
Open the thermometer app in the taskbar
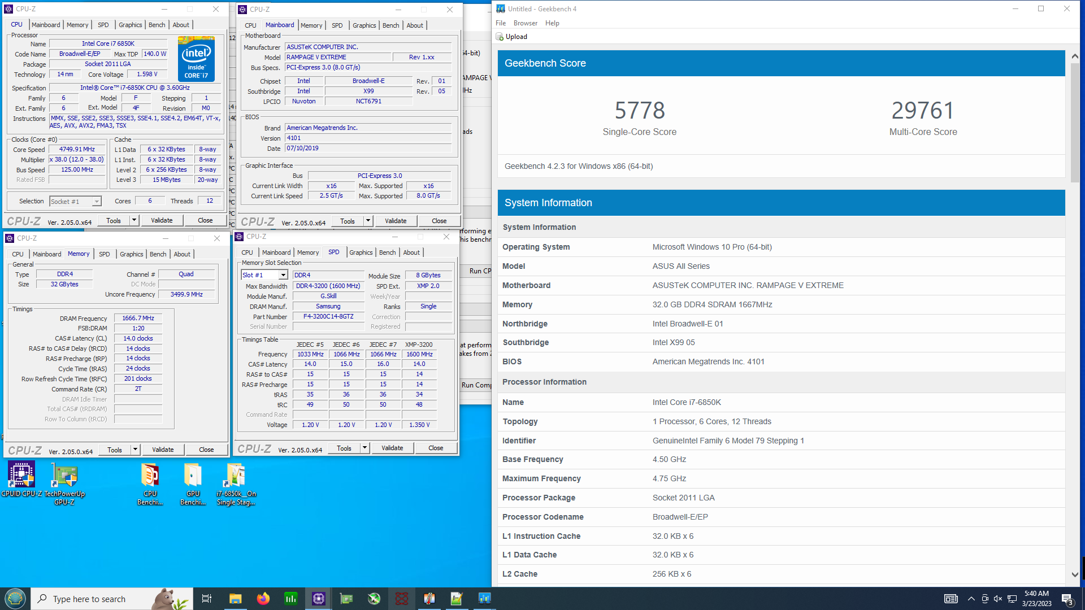point(429,599)
